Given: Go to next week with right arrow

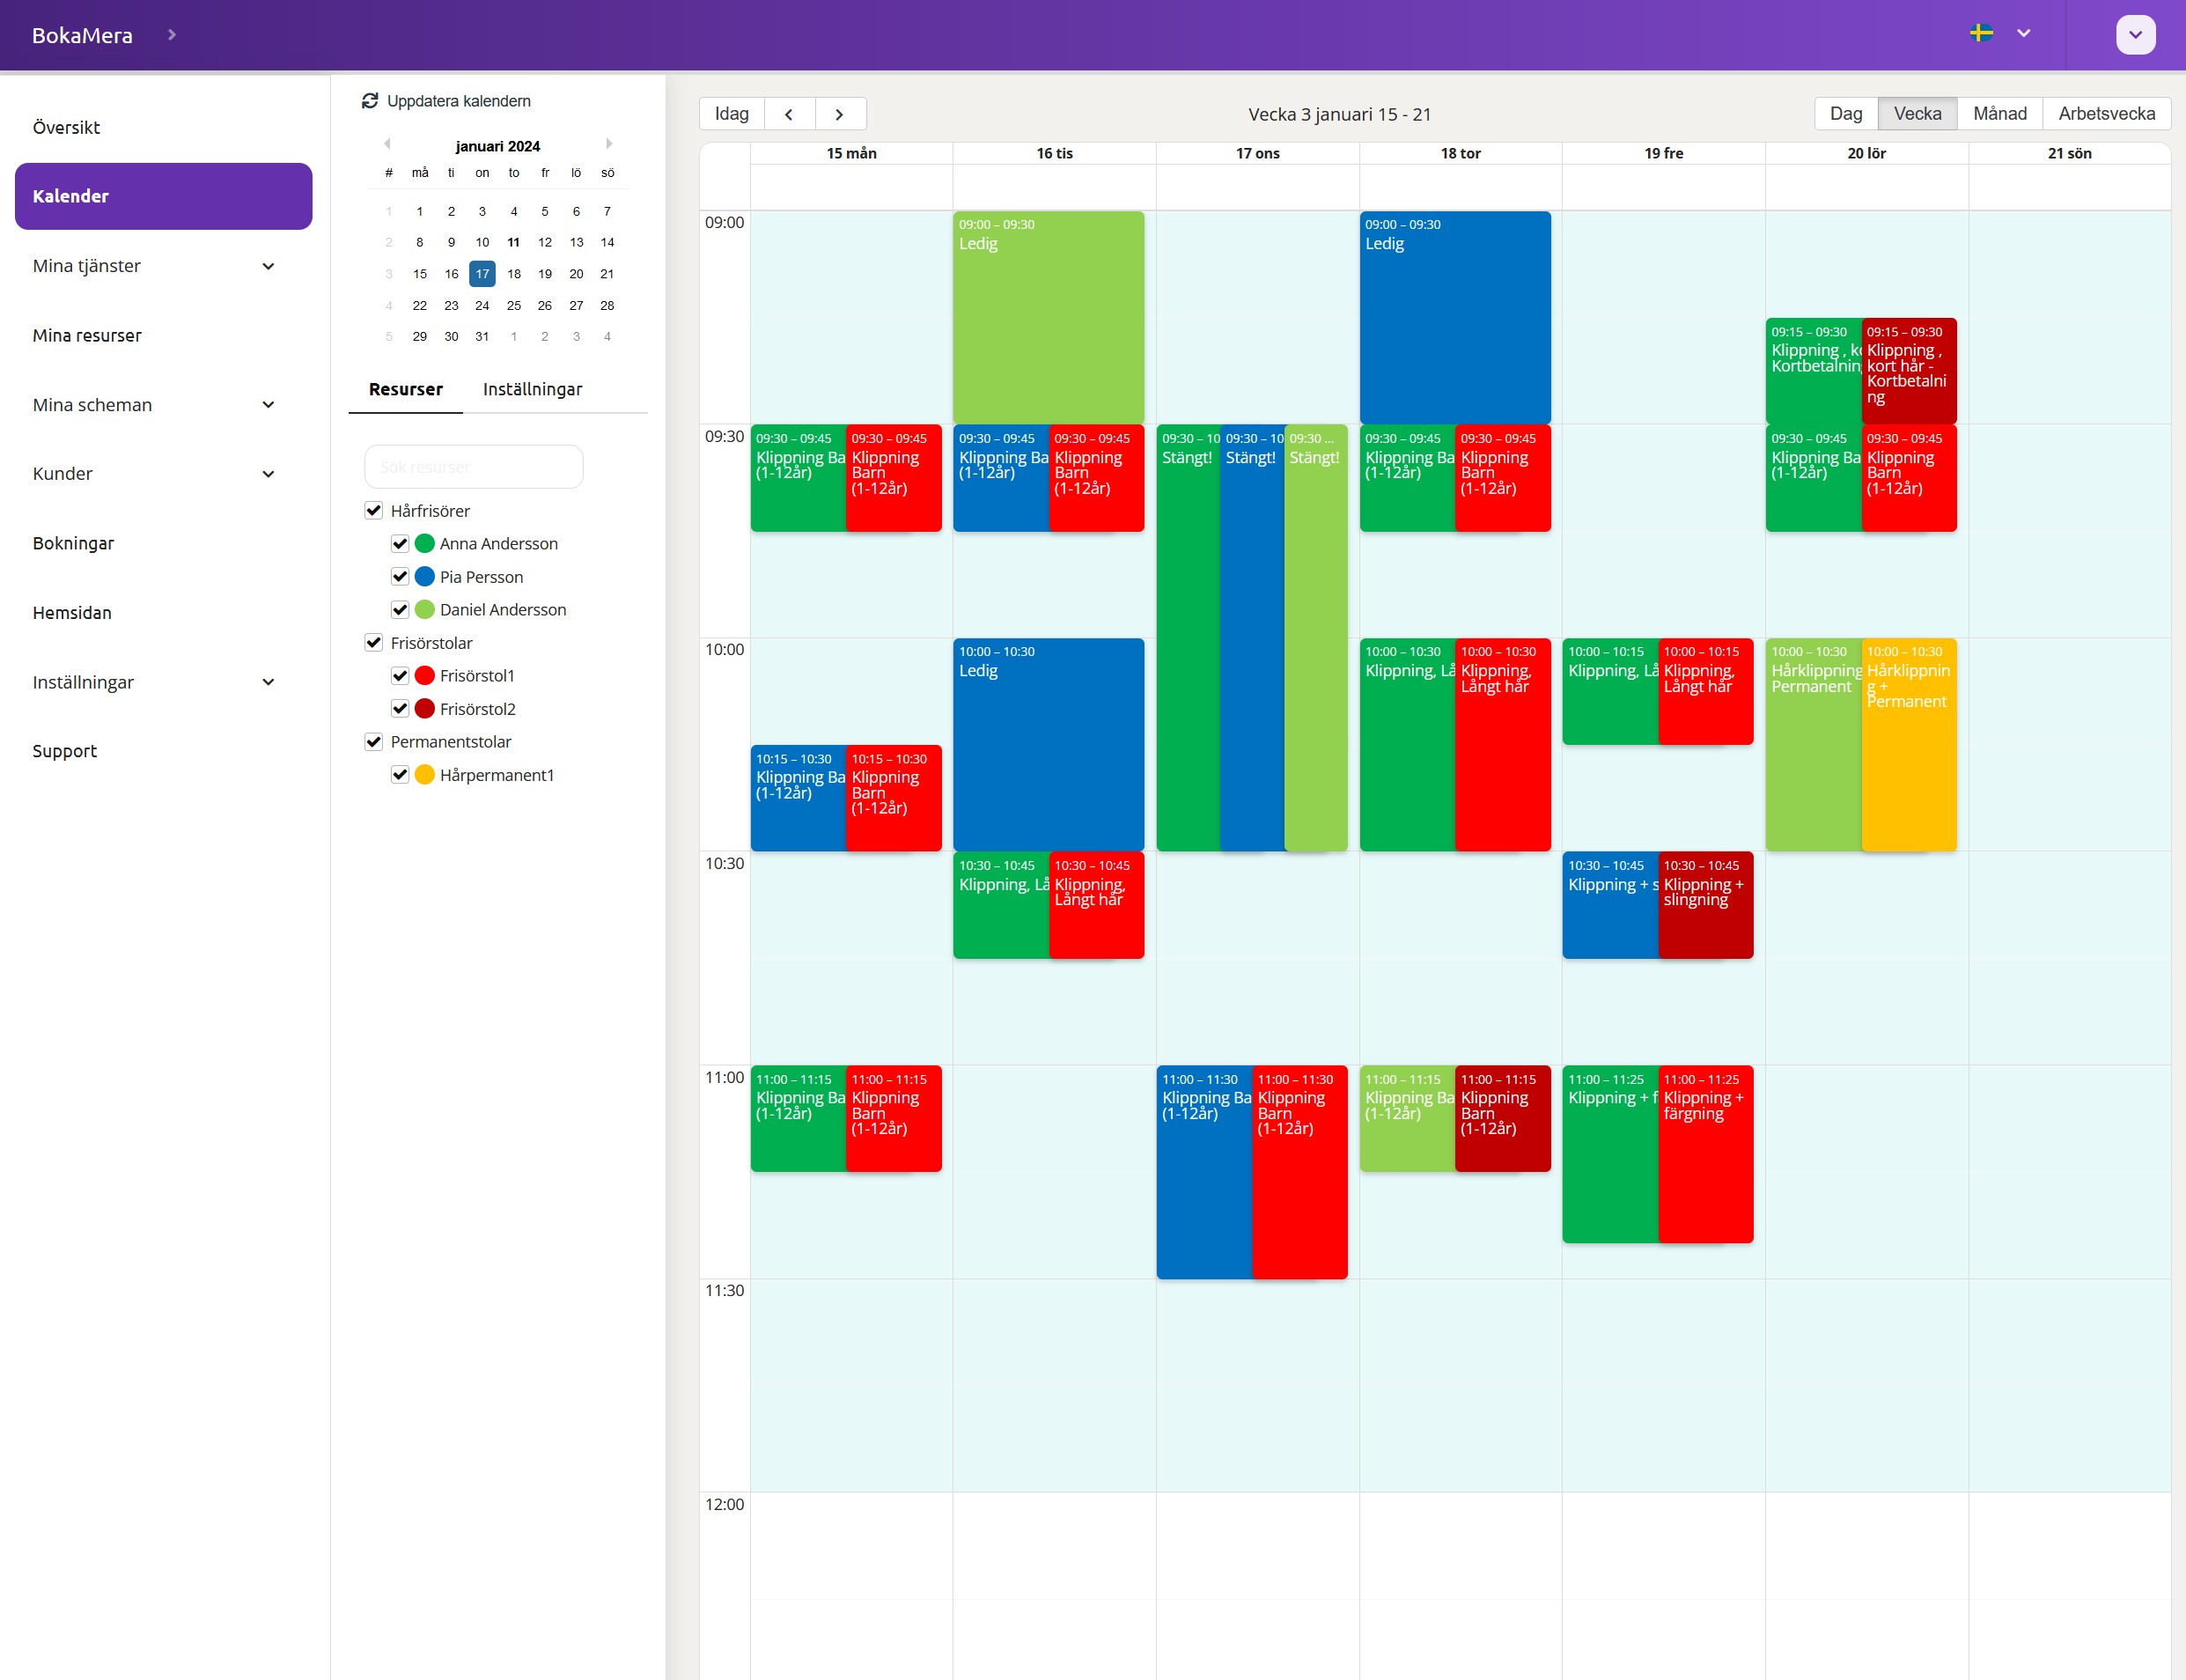Looking at the screenshot, I should pyautogui.click(x=840, y=114).
